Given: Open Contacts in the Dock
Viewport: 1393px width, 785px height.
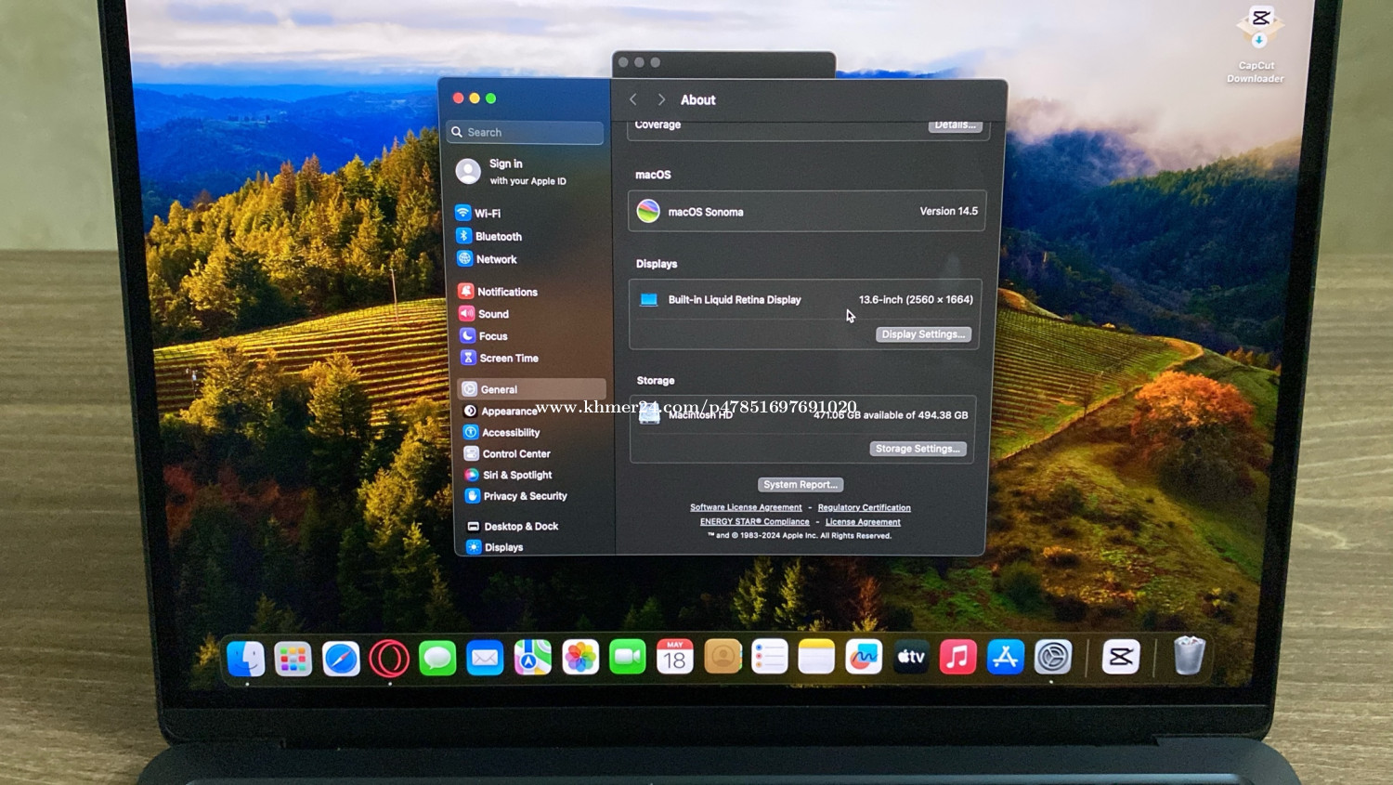Looking at the screenshot, I should pyautogui.click(x=723, y=657).
